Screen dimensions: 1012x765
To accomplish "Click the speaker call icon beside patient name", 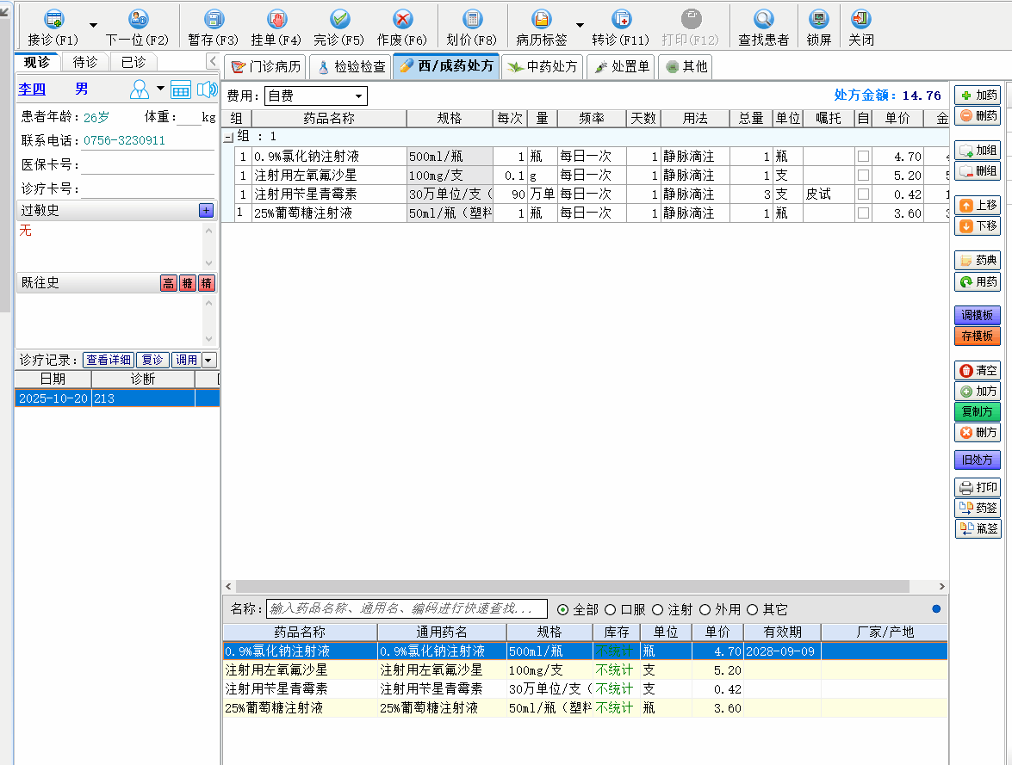I will coord(207,89).
